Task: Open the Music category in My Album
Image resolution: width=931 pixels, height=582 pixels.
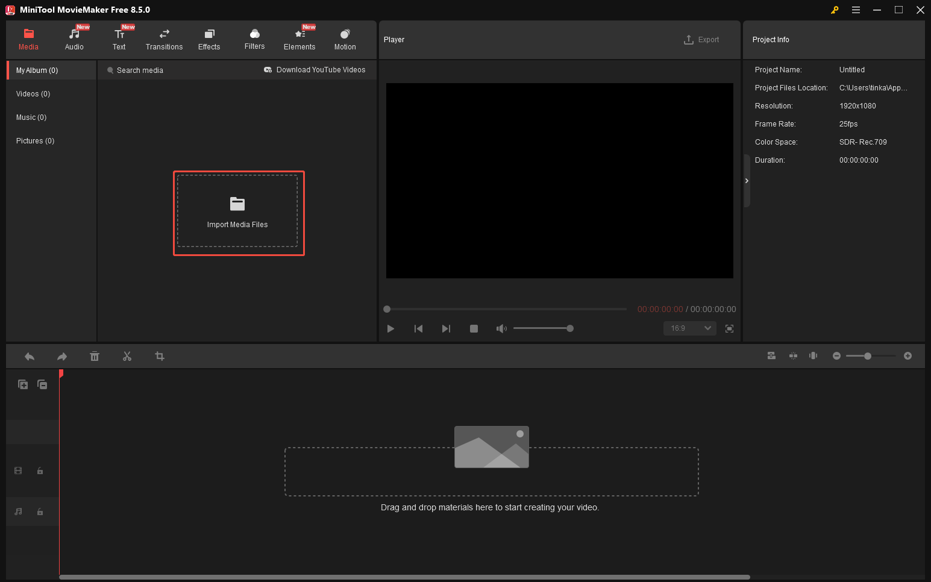Action: (x=31, y=117)
